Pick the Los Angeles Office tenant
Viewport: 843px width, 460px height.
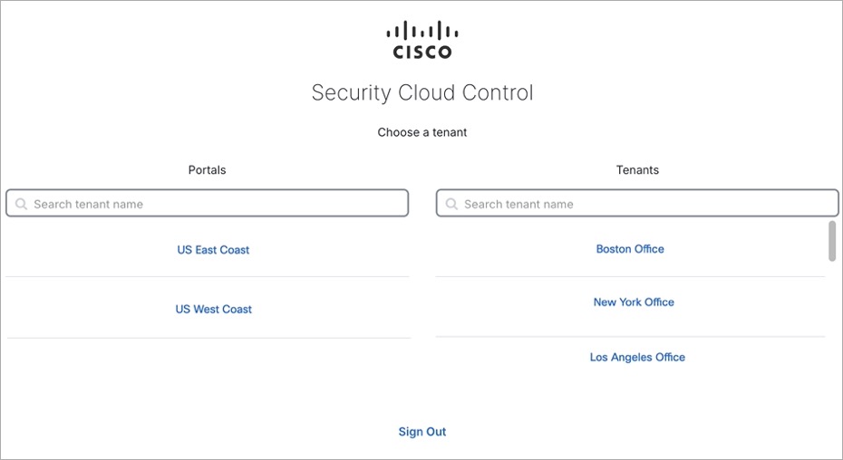[x=637, y=358]
